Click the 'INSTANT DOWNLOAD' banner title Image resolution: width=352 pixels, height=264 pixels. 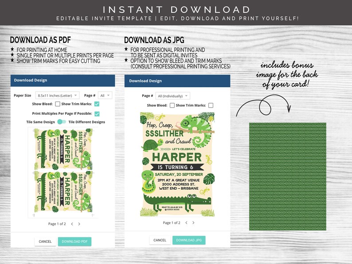tap(177, 10)
